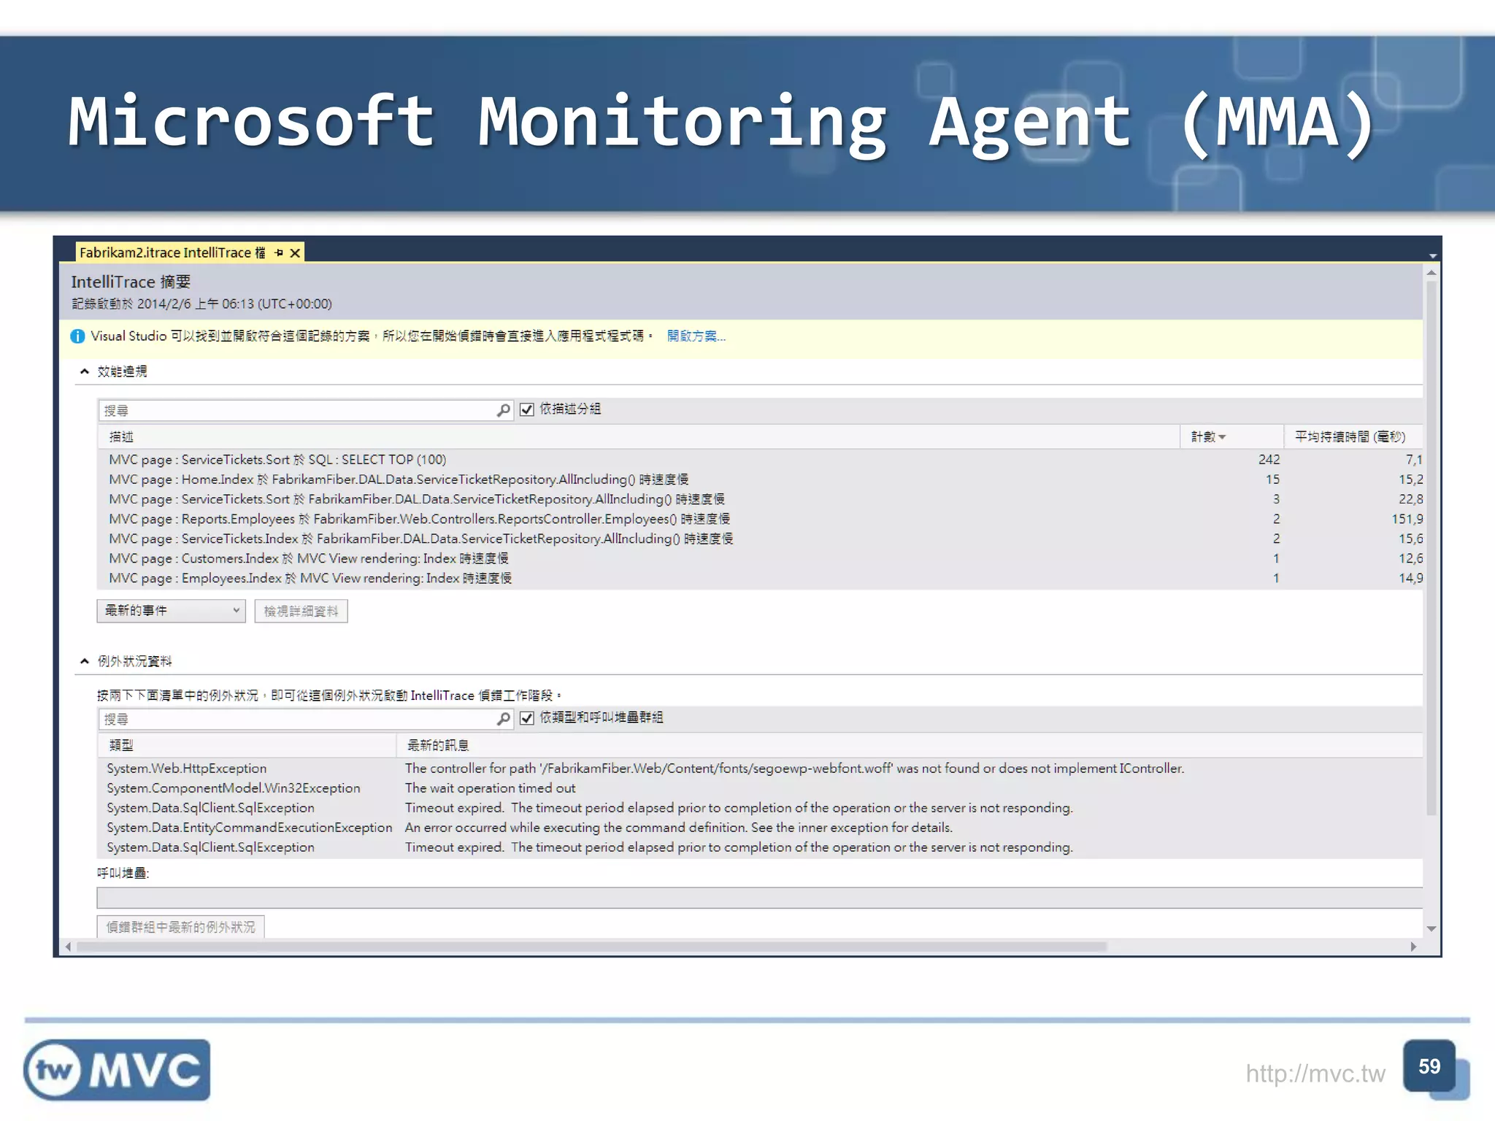The width and height of the screenshot is (1495, 1121).
Task: Open the 開啟方案... link
Action: click(696, 336)
